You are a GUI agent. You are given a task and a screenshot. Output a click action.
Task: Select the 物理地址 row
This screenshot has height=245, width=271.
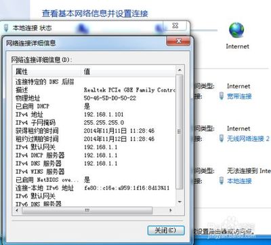pyautogui.click(x=94, y=98)
